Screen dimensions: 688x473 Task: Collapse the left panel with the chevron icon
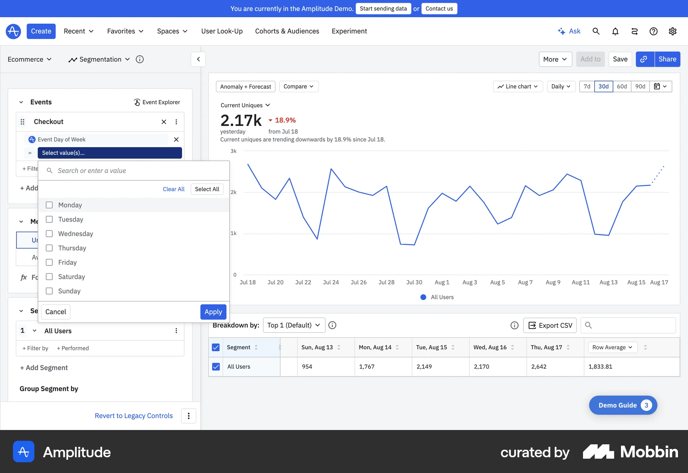click(198, 59)
